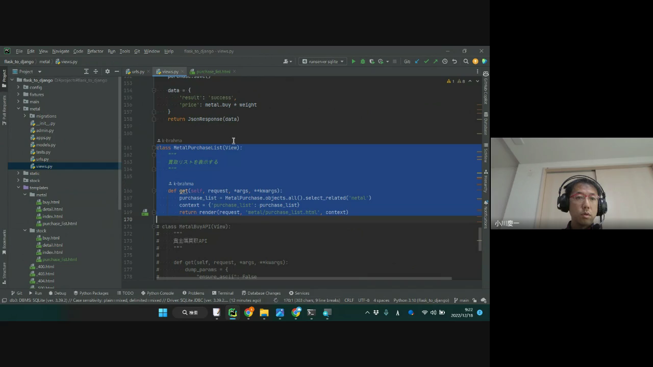Toggle the Project tool window sidebar button

click(x=4, y=77)
